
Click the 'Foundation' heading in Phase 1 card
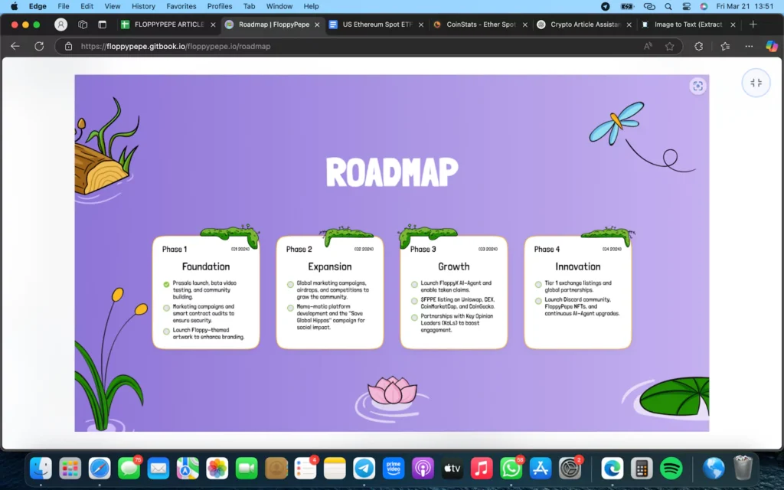point(206,266)
